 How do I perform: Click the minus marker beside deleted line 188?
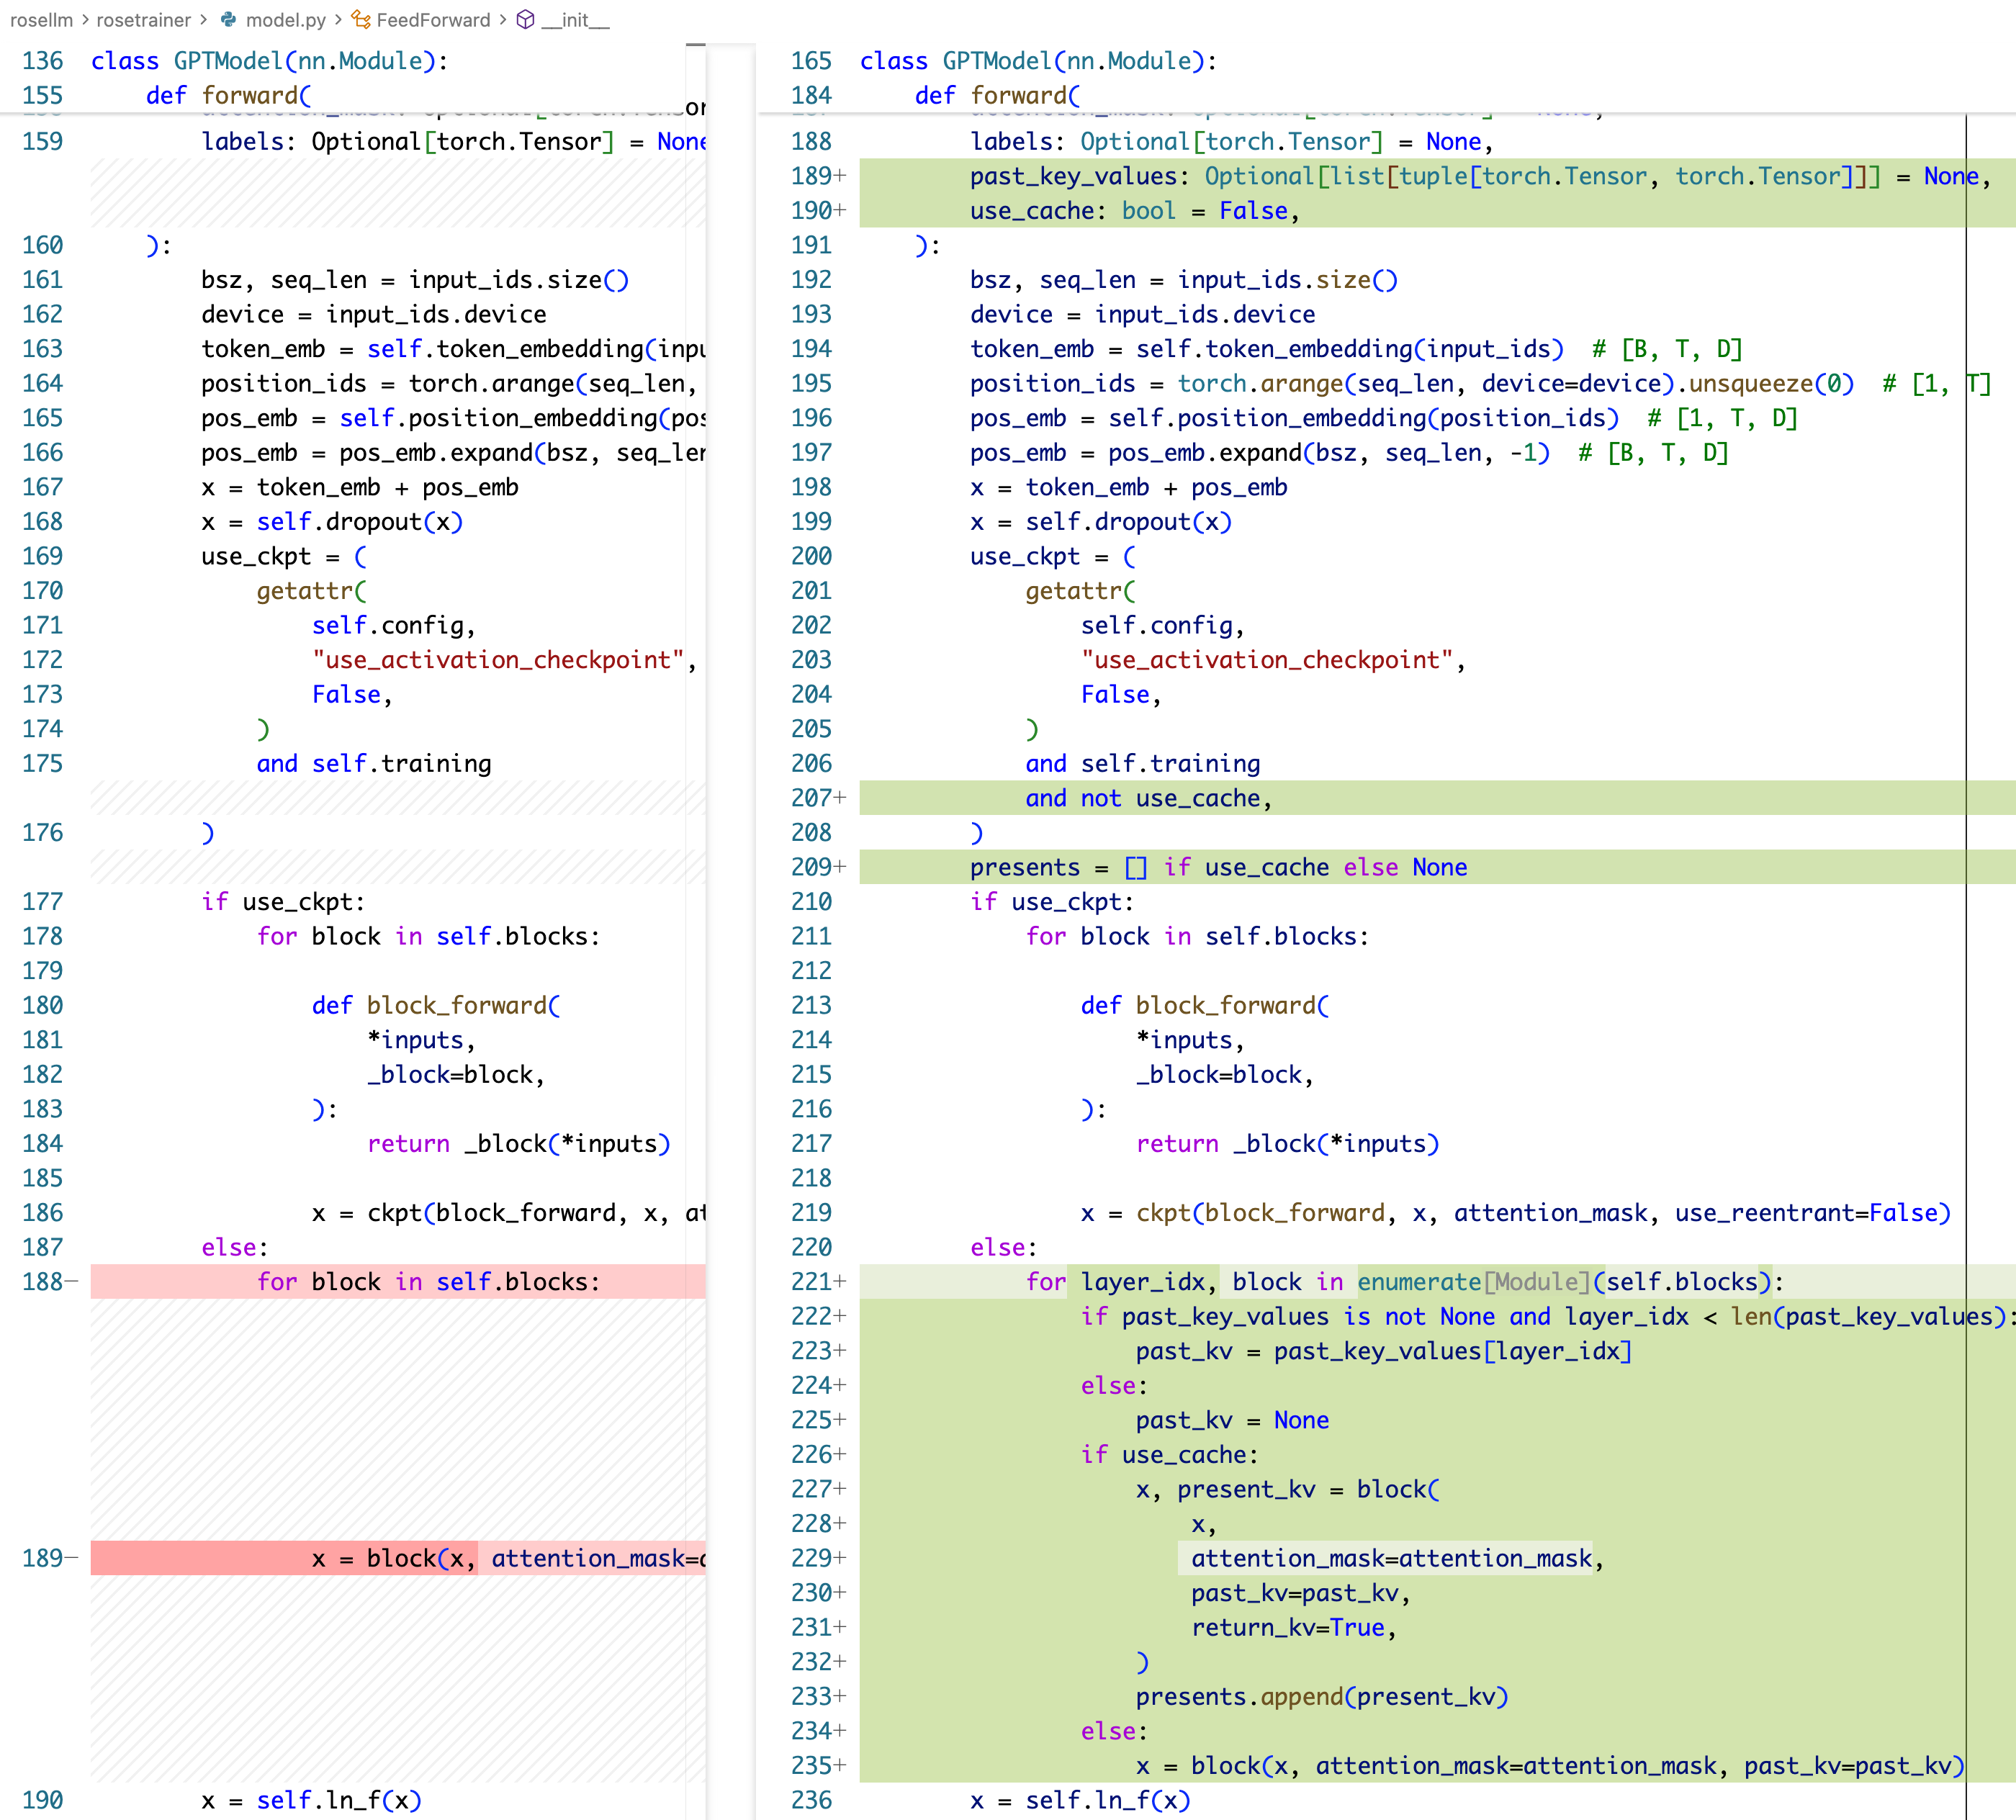72,1282
